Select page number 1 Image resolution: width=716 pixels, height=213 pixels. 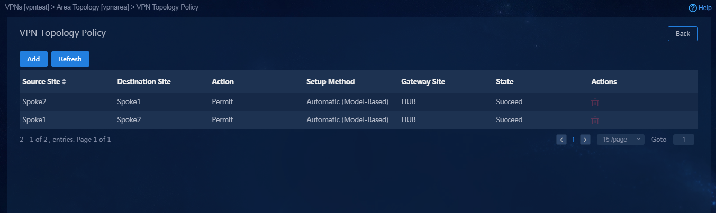coord(573,140)
